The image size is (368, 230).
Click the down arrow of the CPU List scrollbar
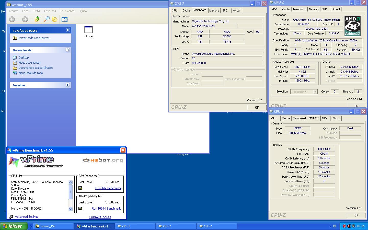[71, 209]
